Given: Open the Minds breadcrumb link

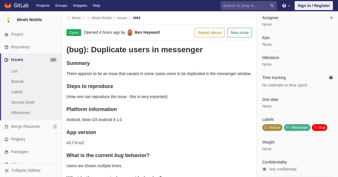Looking at the screenshot, I should point(76,18).
